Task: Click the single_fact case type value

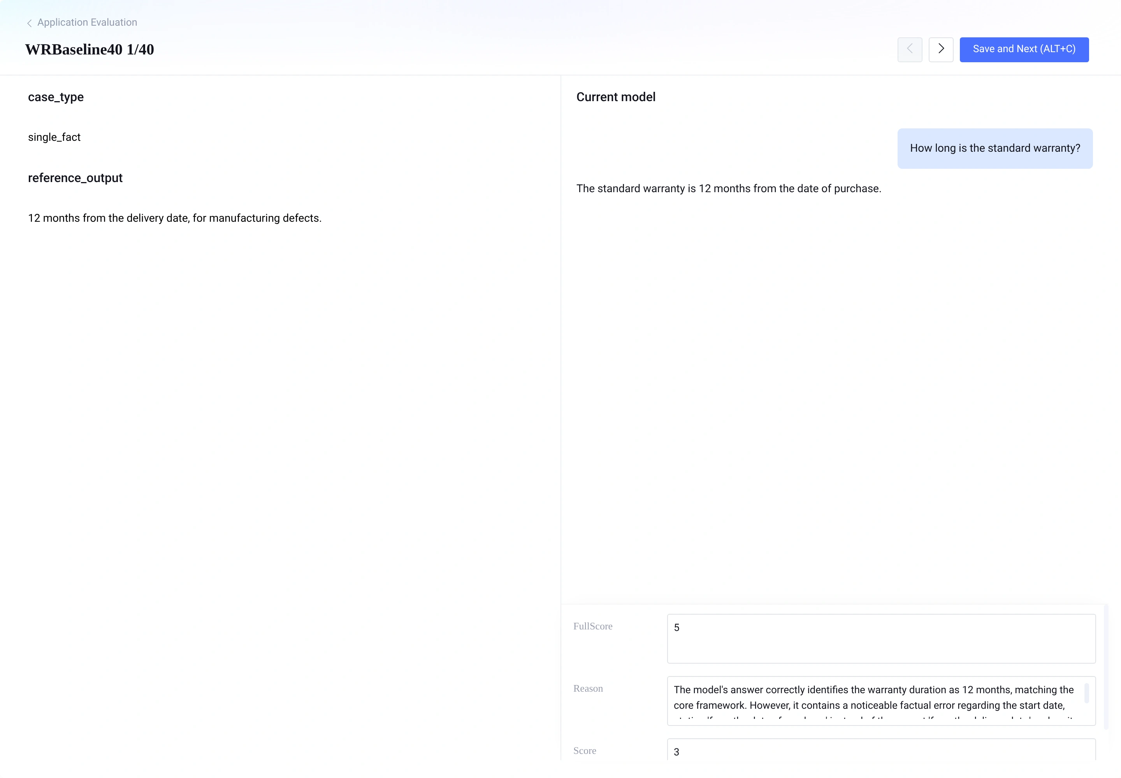Action: click(x=54, y=137)
